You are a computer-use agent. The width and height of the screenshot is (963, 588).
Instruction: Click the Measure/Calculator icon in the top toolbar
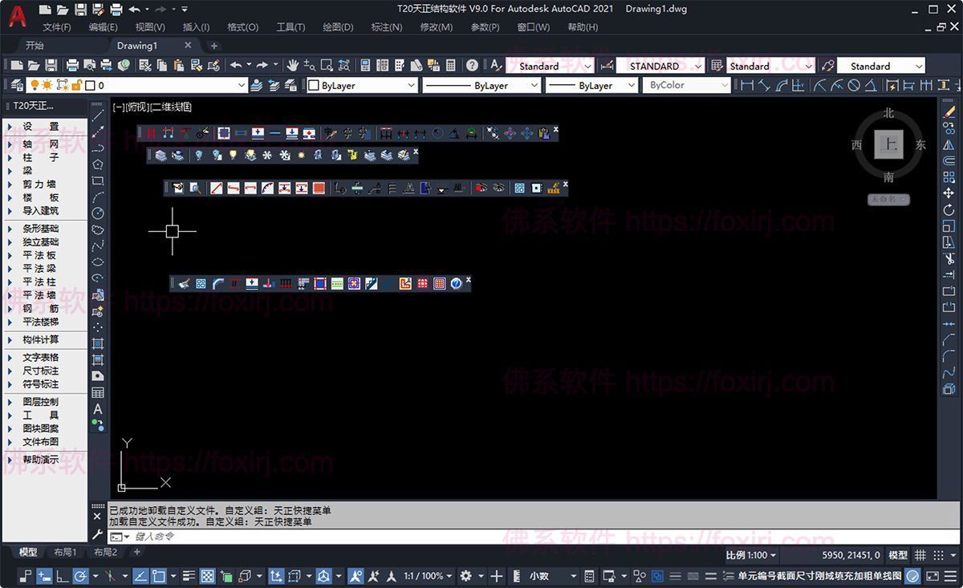[450, 66]
